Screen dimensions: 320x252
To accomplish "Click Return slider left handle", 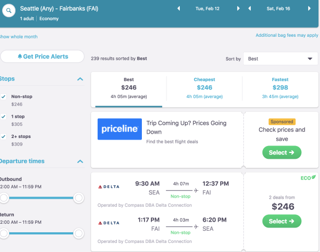I will [x=4, y=233].
